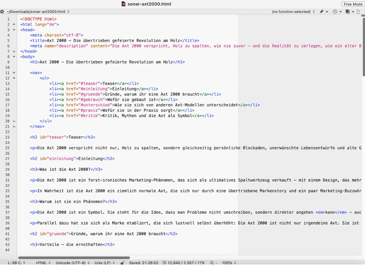The height and width of the screenshot is (265, 365).
Task: Collapse the html element fold at line 2
Action: pyautogui.click(x=14, y=24)
